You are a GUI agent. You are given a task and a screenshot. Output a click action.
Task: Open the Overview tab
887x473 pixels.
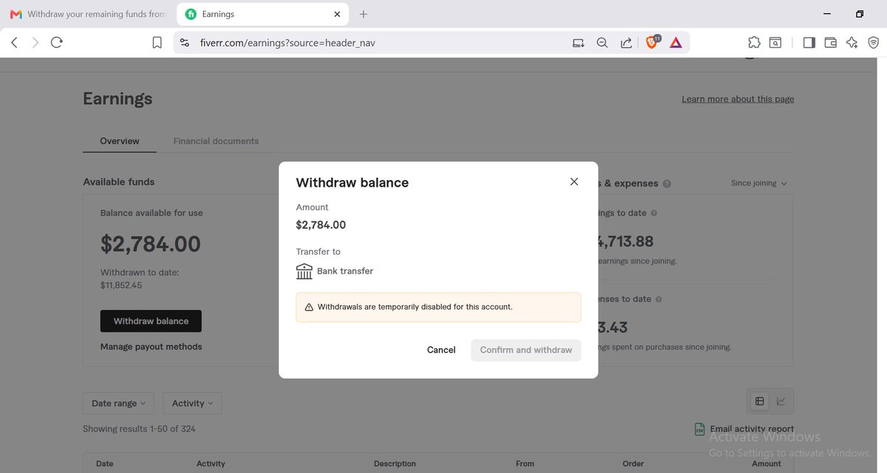pos(120,141)
